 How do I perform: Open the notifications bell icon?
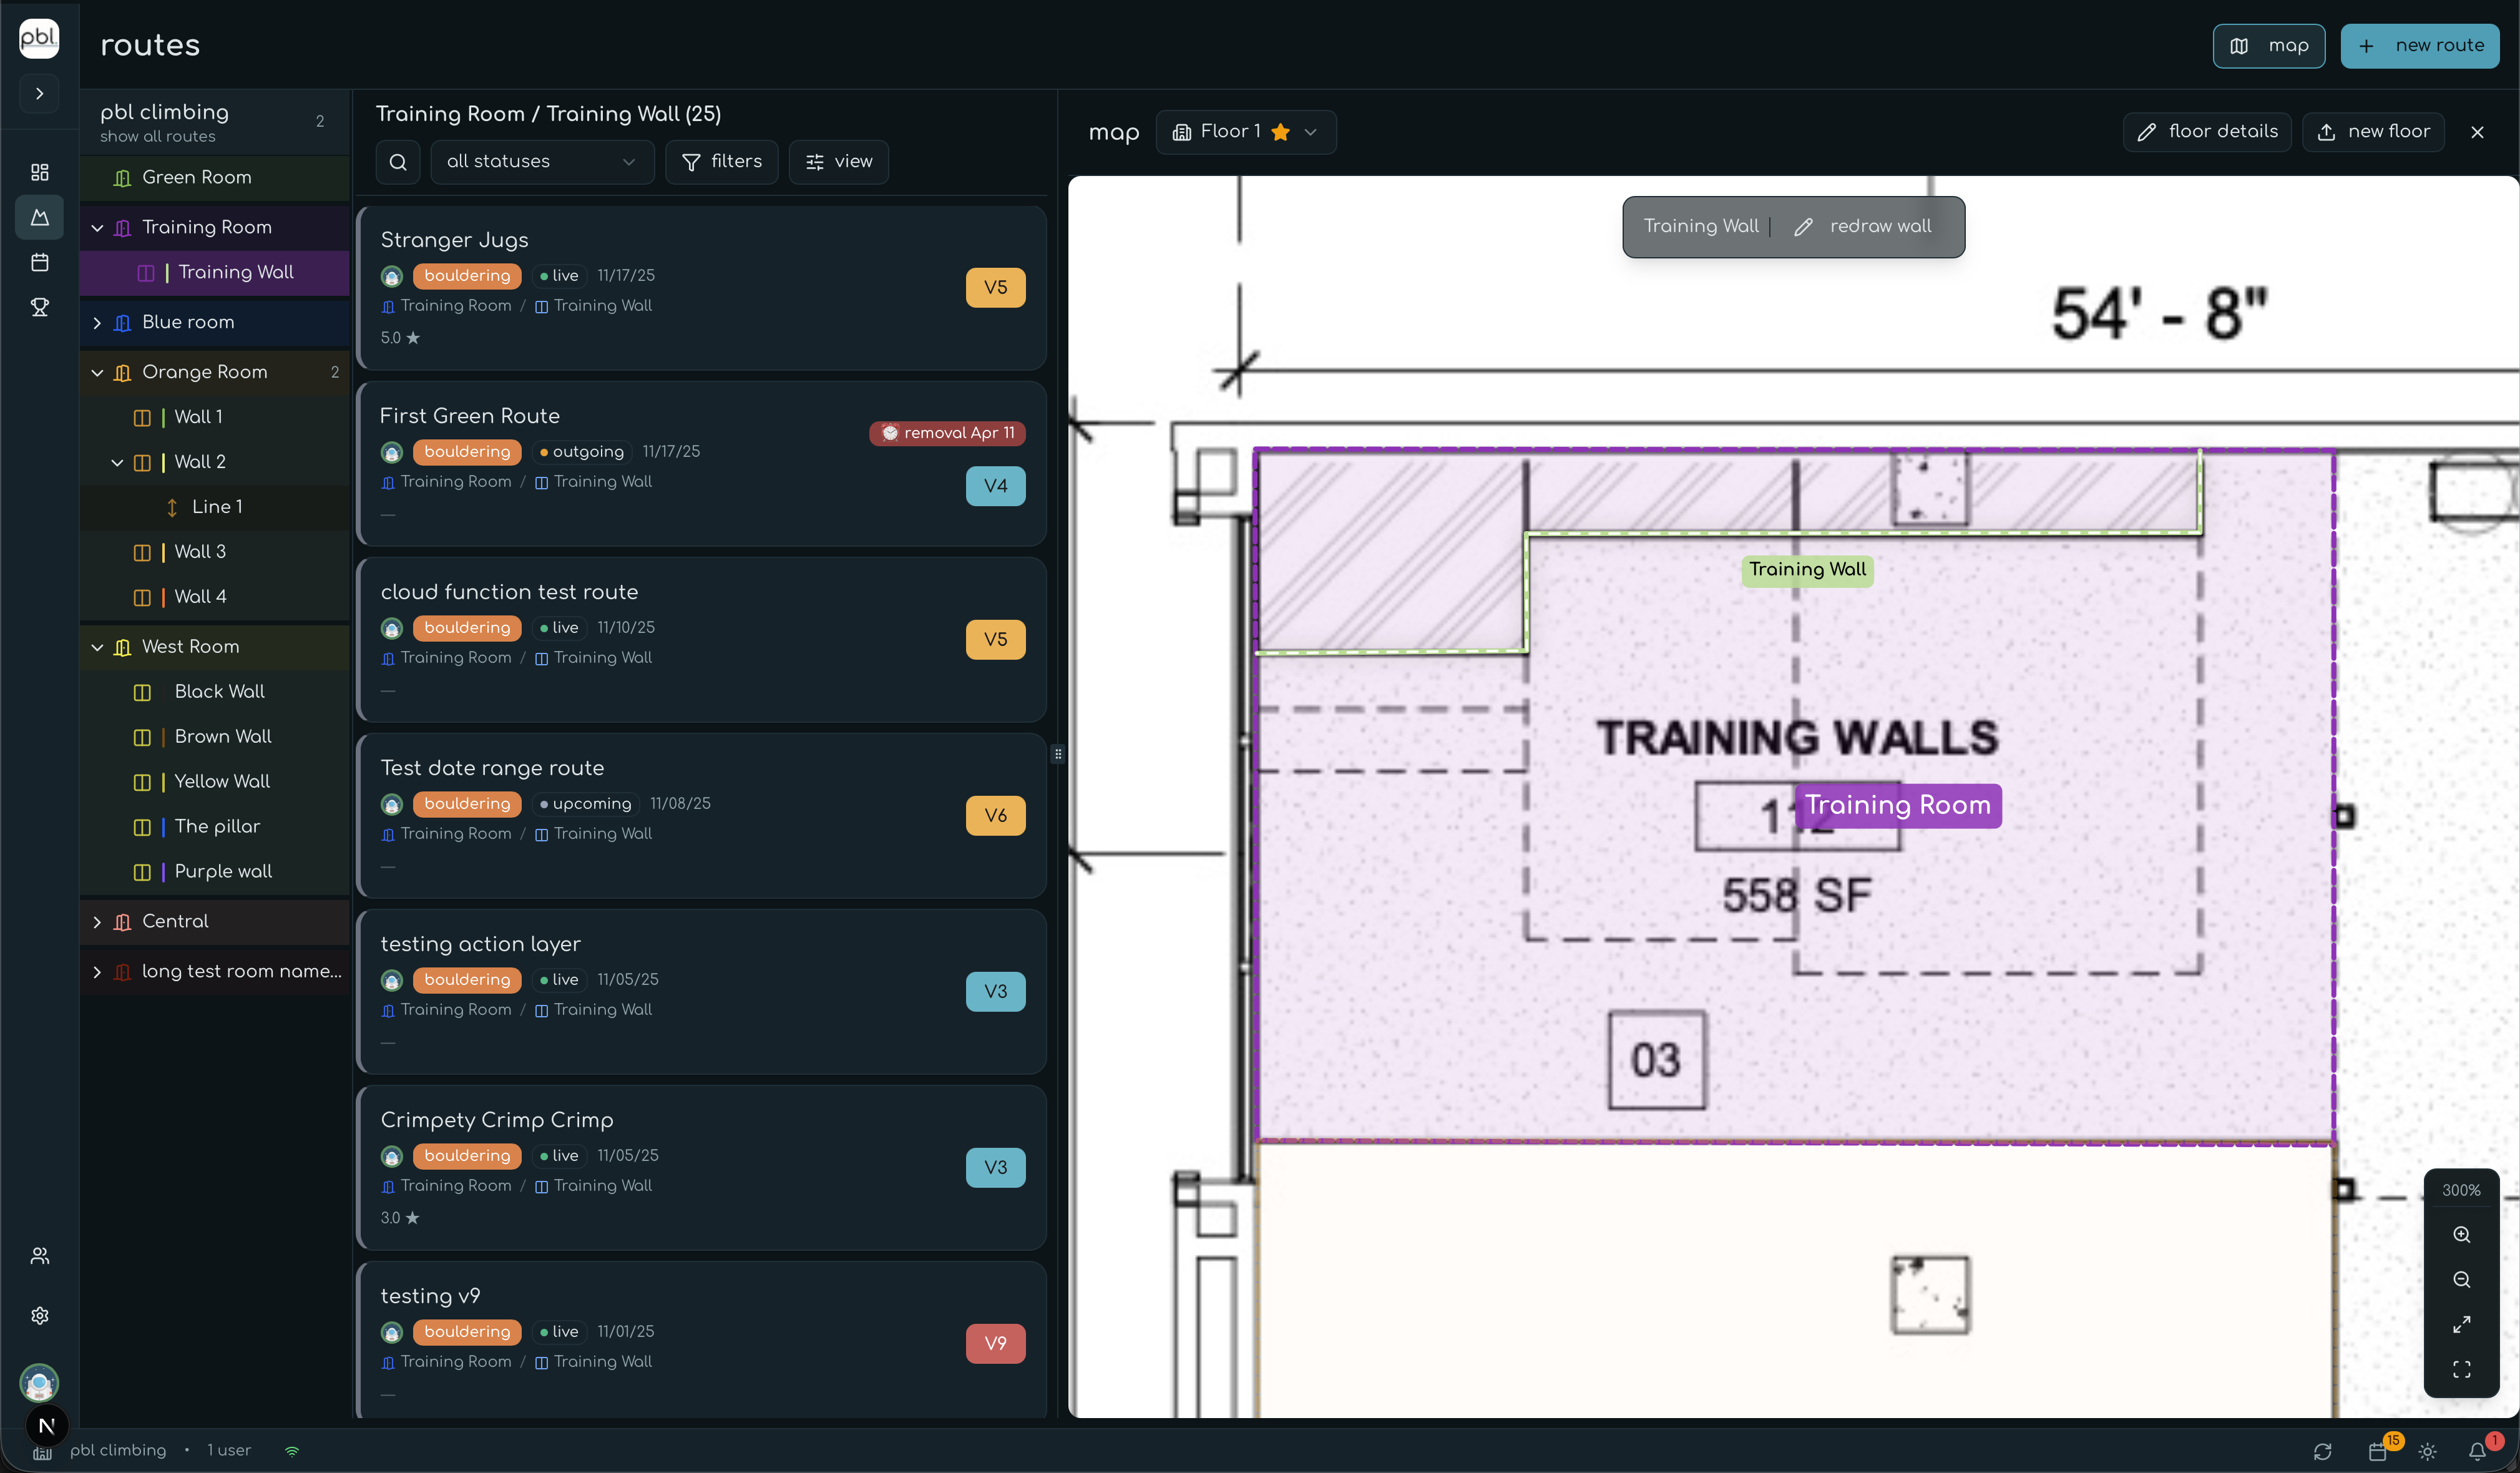(x=2477, y=1451)
